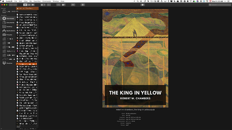Switch to column view mode
The width and height of the screenshot is (232, 130).
pos(29,5)
